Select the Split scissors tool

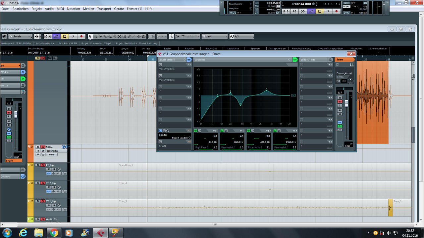(100, 36)
